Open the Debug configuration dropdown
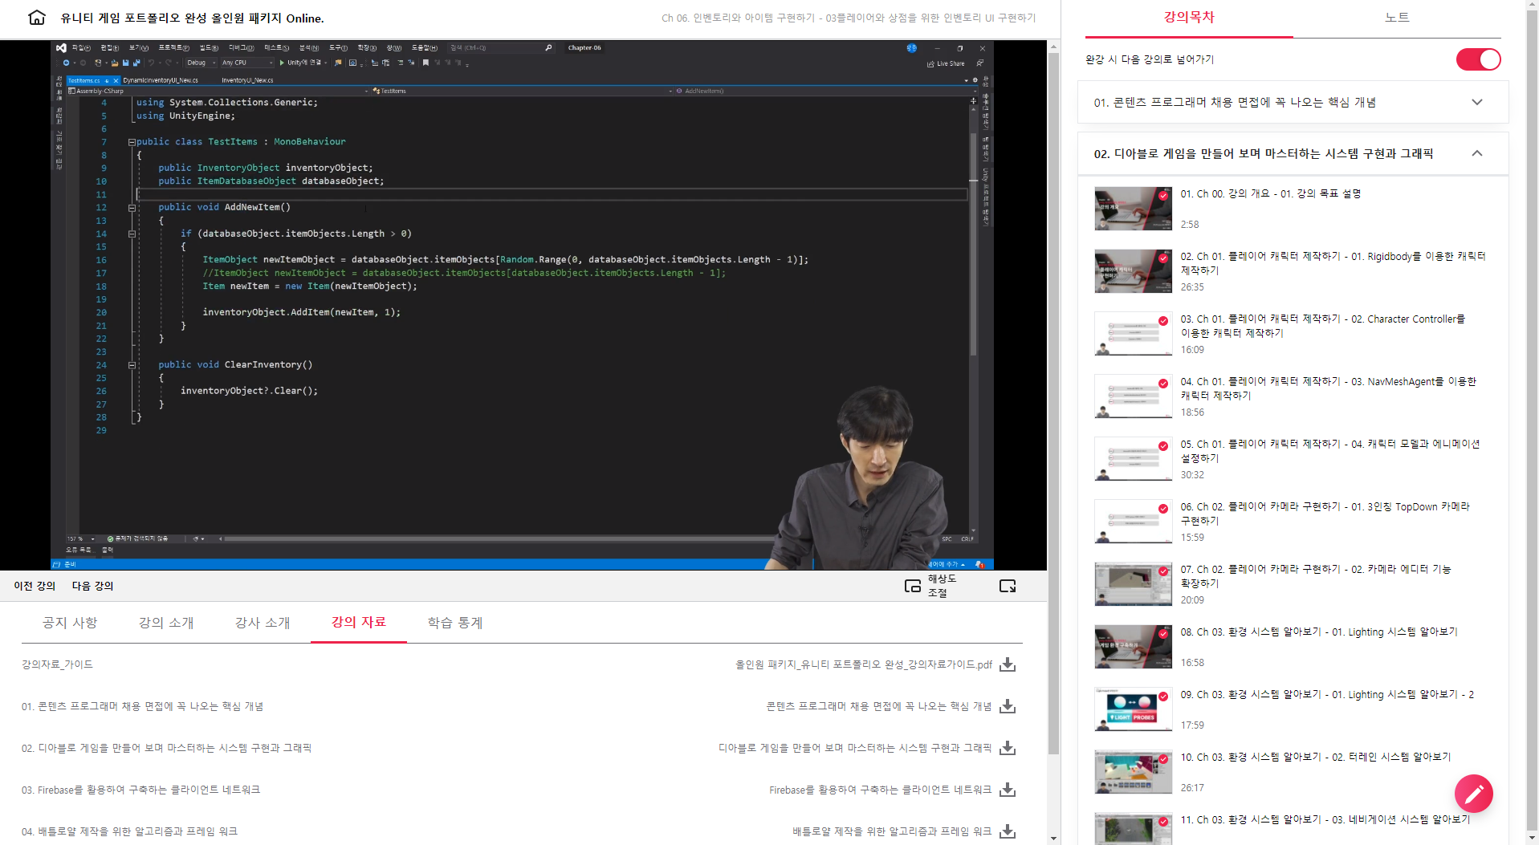The height and width of the screenshot is (845, 1539). point(201,63)
